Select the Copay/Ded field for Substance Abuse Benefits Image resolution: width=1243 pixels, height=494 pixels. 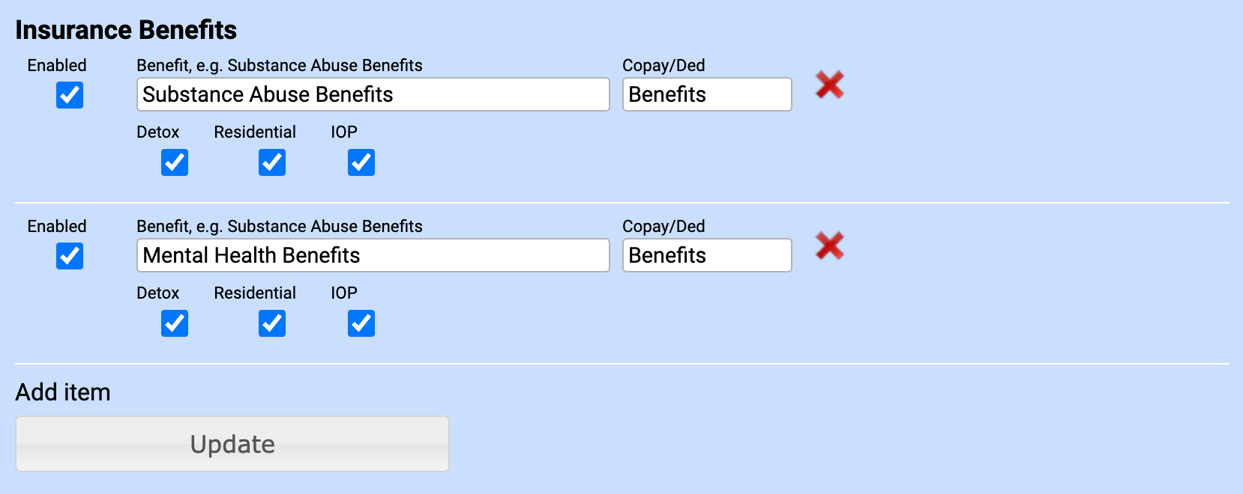tap(705, 94)
